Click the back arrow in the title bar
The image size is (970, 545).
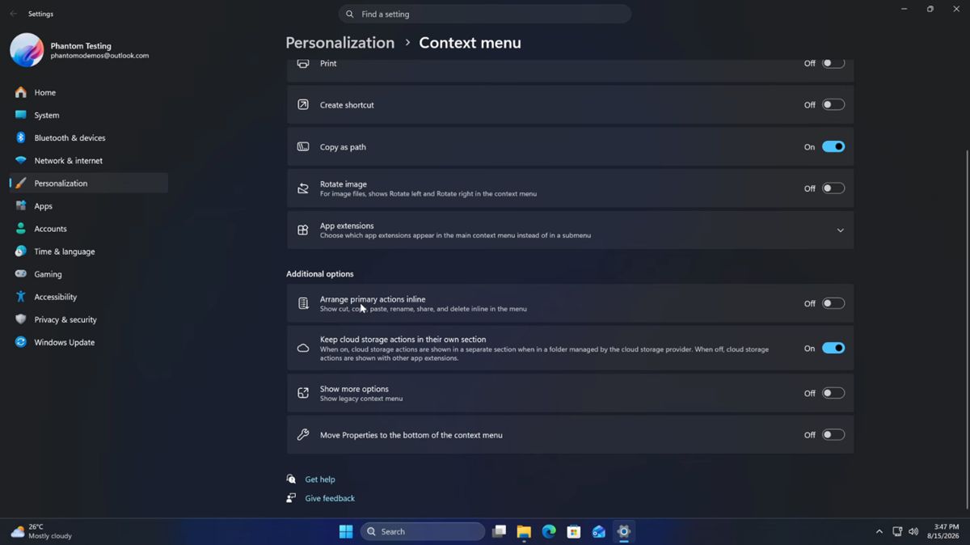13,14
